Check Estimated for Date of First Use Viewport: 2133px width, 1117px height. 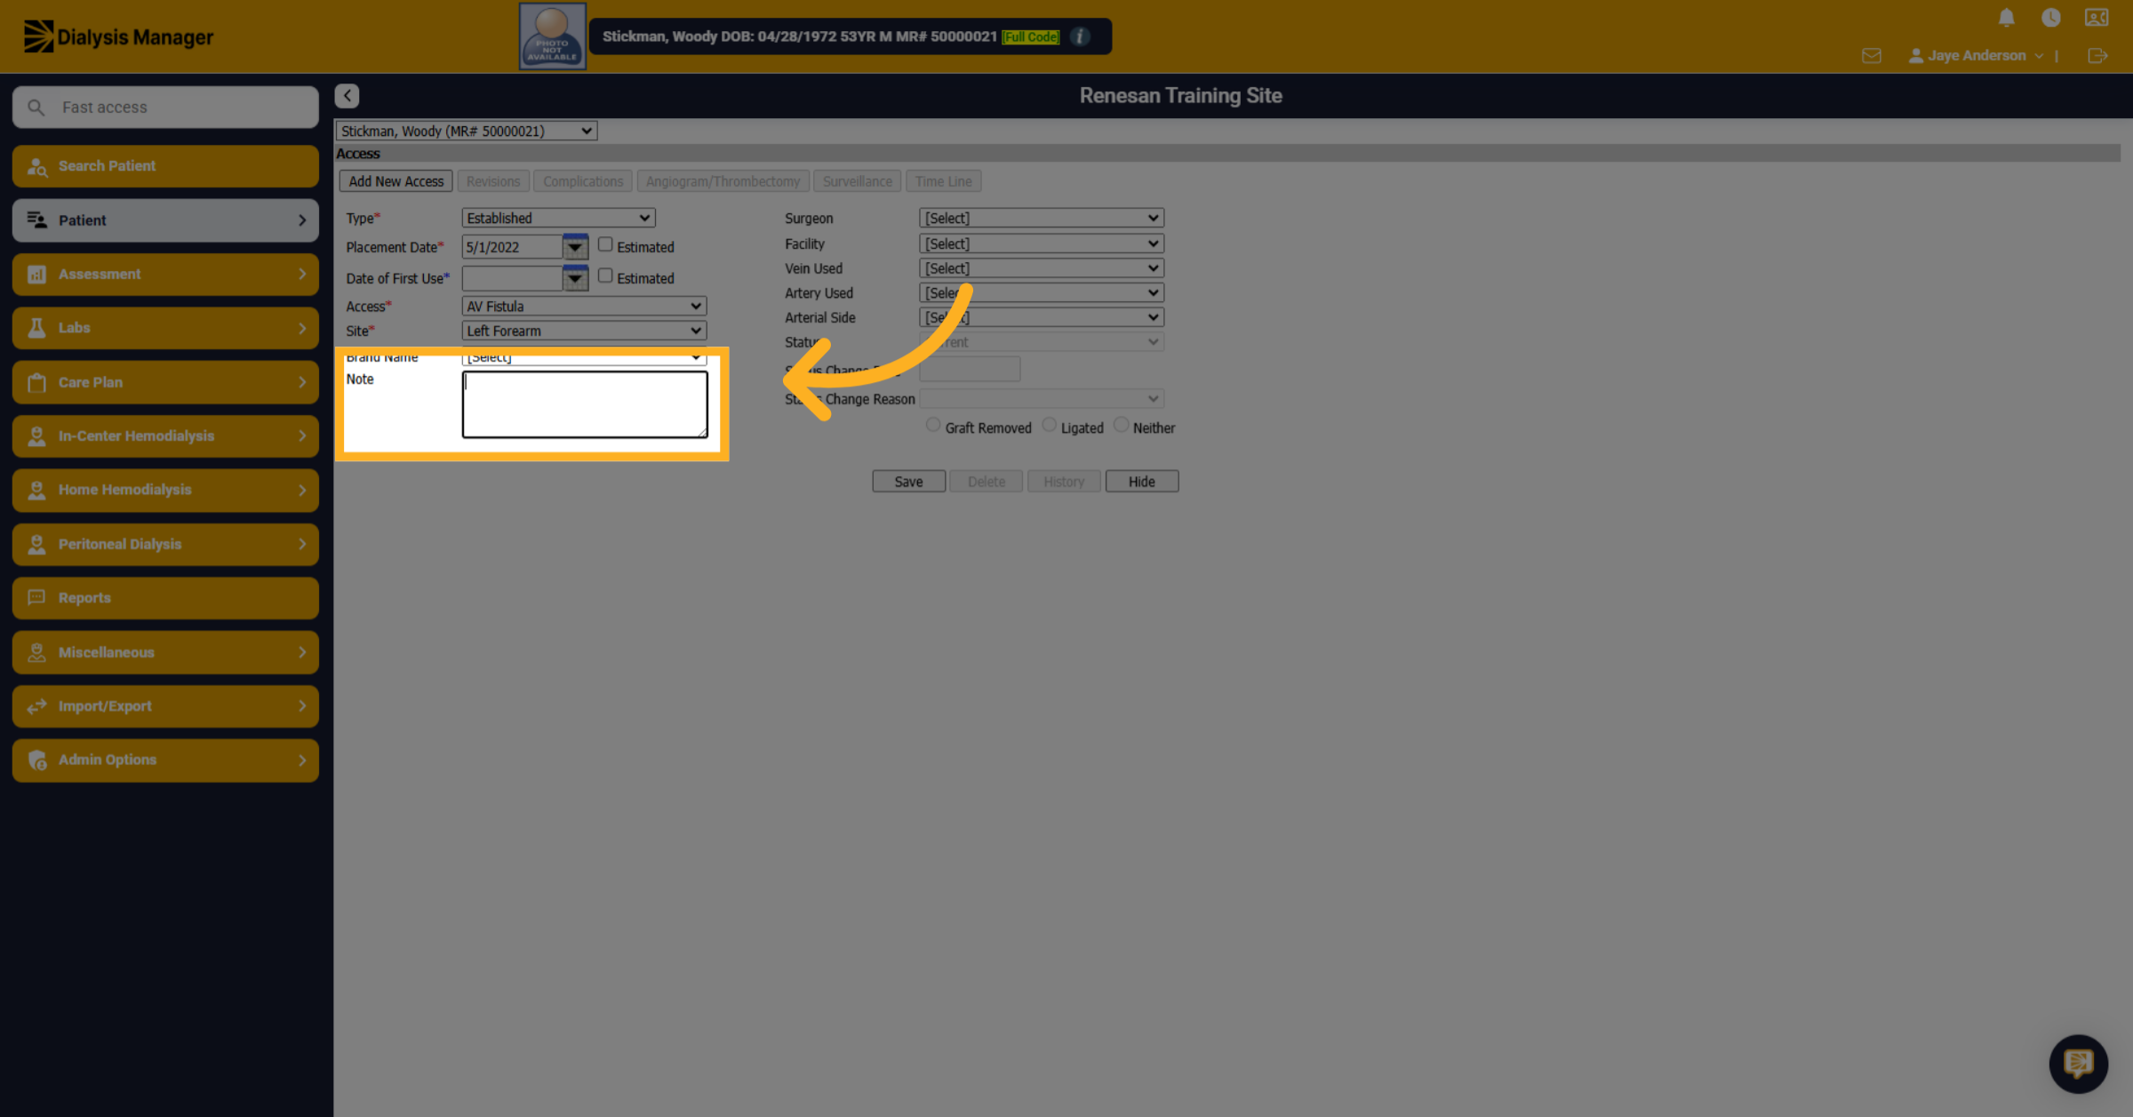click(x=605, y=275)
